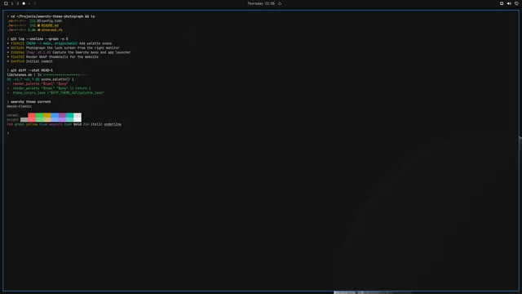Switch to workspace 2

[x=18, y=3]
